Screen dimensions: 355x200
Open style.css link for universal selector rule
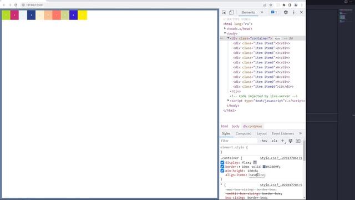tap(281, 185)
